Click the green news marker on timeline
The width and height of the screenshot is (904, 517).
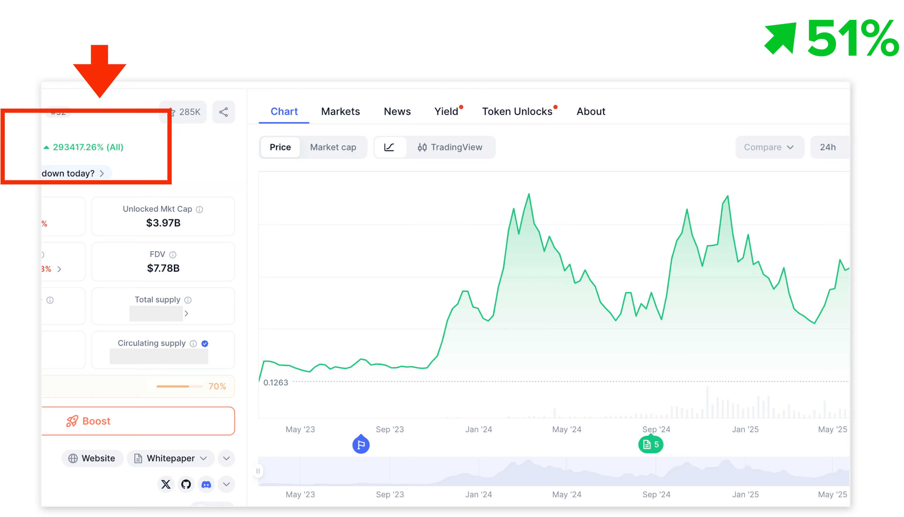pos(651,444)
